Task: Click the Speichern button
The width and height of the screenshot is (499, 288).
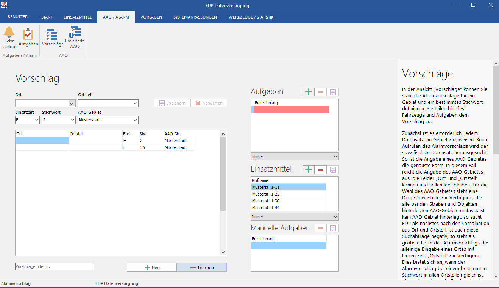Action: (x=172, y=103)
